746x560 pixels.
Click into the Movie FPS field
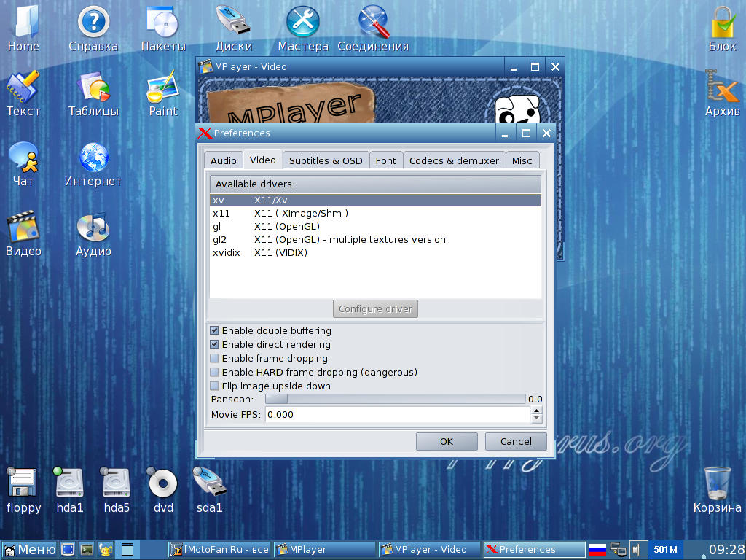[398, 414]
